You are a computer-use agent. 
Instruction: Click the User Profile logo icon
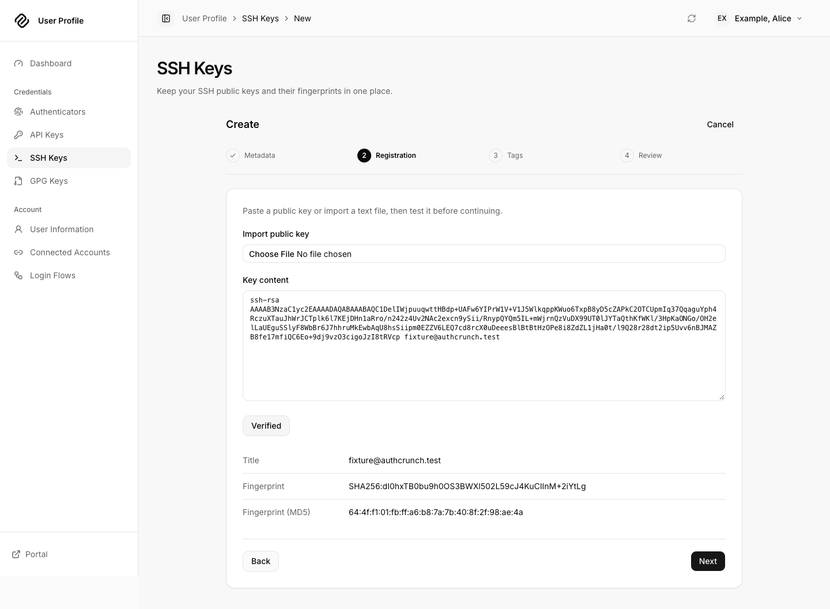pyautogui.click(x=22, y=21)
